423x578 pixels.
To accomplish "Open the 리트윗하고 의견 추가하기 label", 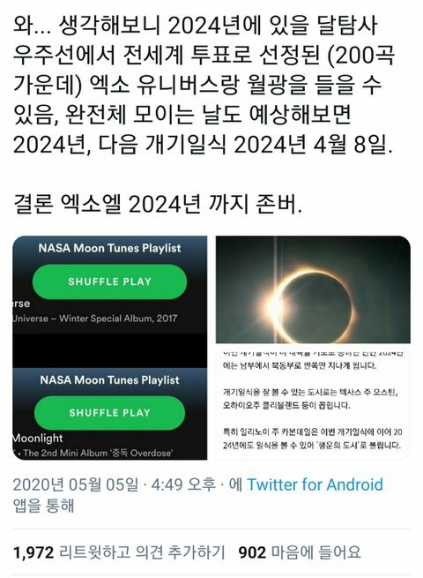I will click(142, 552).
